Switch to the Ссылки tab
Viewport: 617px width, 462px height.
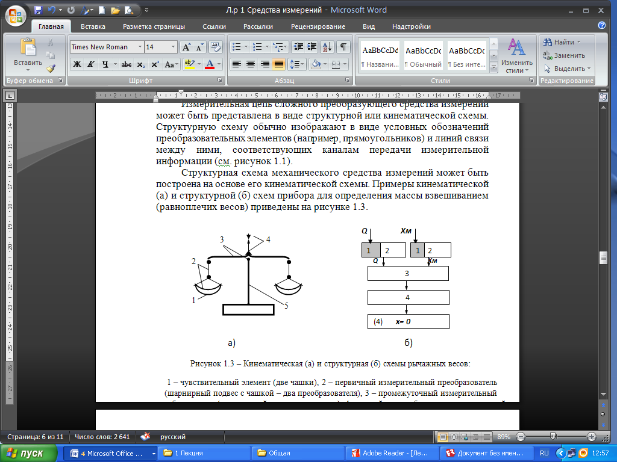214,26
